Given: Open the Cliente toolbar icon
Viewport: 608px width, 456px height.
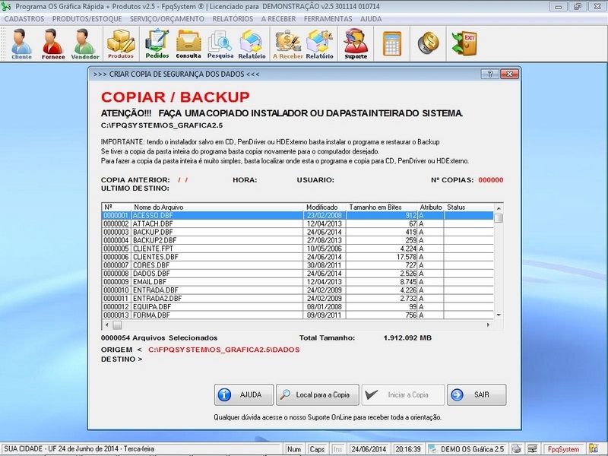Looking at the screenshot, I should 21,44.
